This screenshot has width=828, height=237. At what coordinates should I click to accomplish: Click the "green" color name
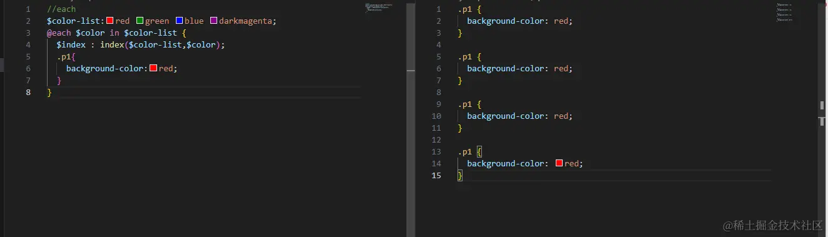pyautogui.click(x=157, y=21)
